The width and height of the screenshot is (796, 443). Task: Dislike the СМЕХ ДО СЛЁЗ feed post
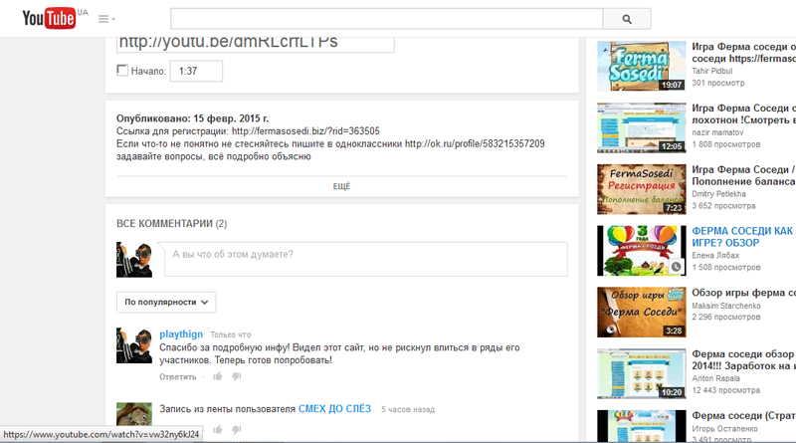237,430
